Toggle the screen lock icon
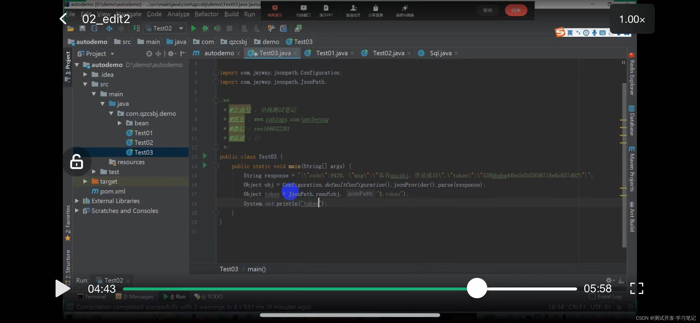The image size is (700, 323). [x=77, y=162]
